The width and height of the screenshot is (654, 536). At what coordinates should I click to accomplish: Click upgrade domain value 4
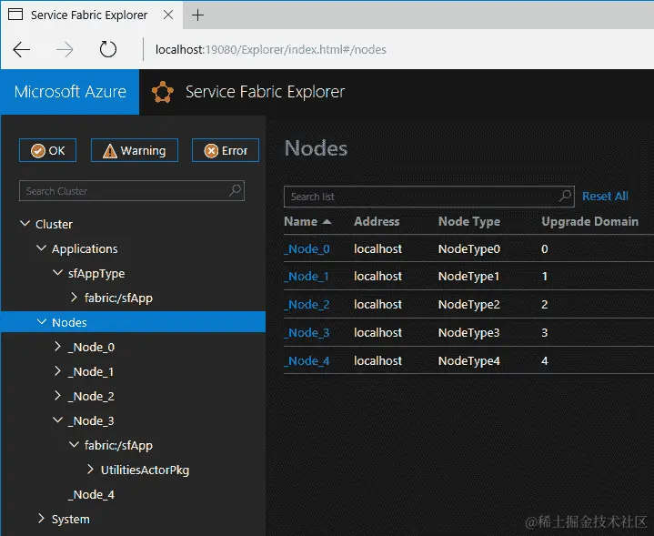[x=545, y=361]
